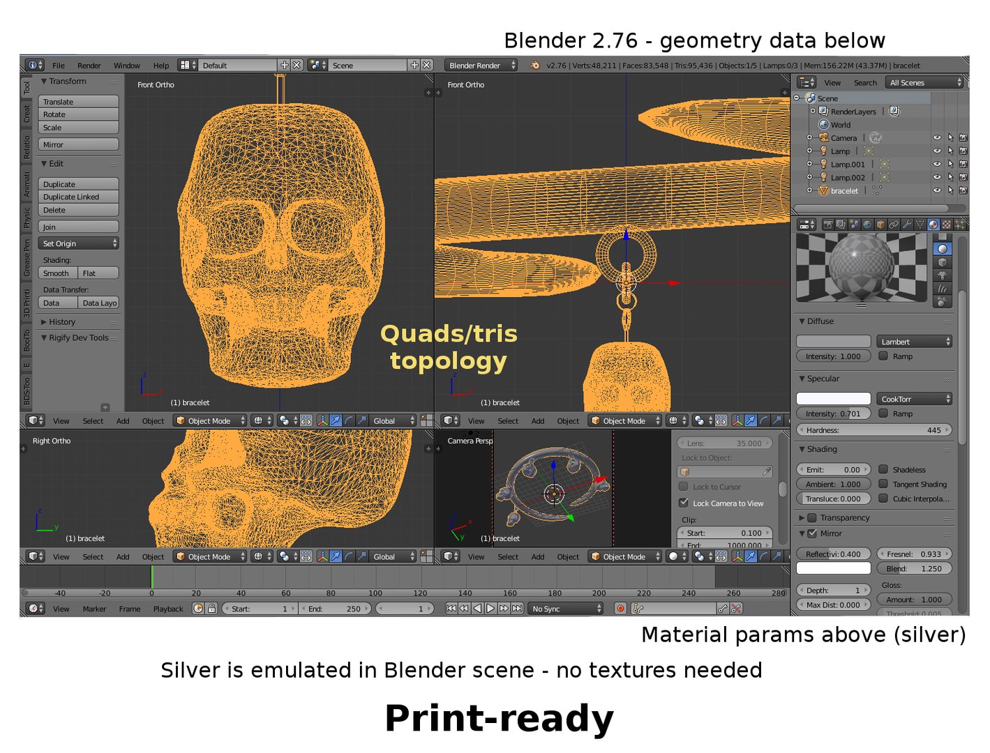
Task: Click the record auto-keyframe button in timeline
Action: coord(620,609)
